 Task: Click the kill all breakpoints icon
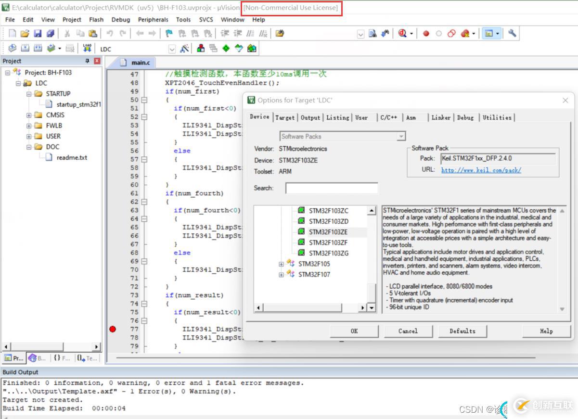pyautogui.click(x=465, y=33)
